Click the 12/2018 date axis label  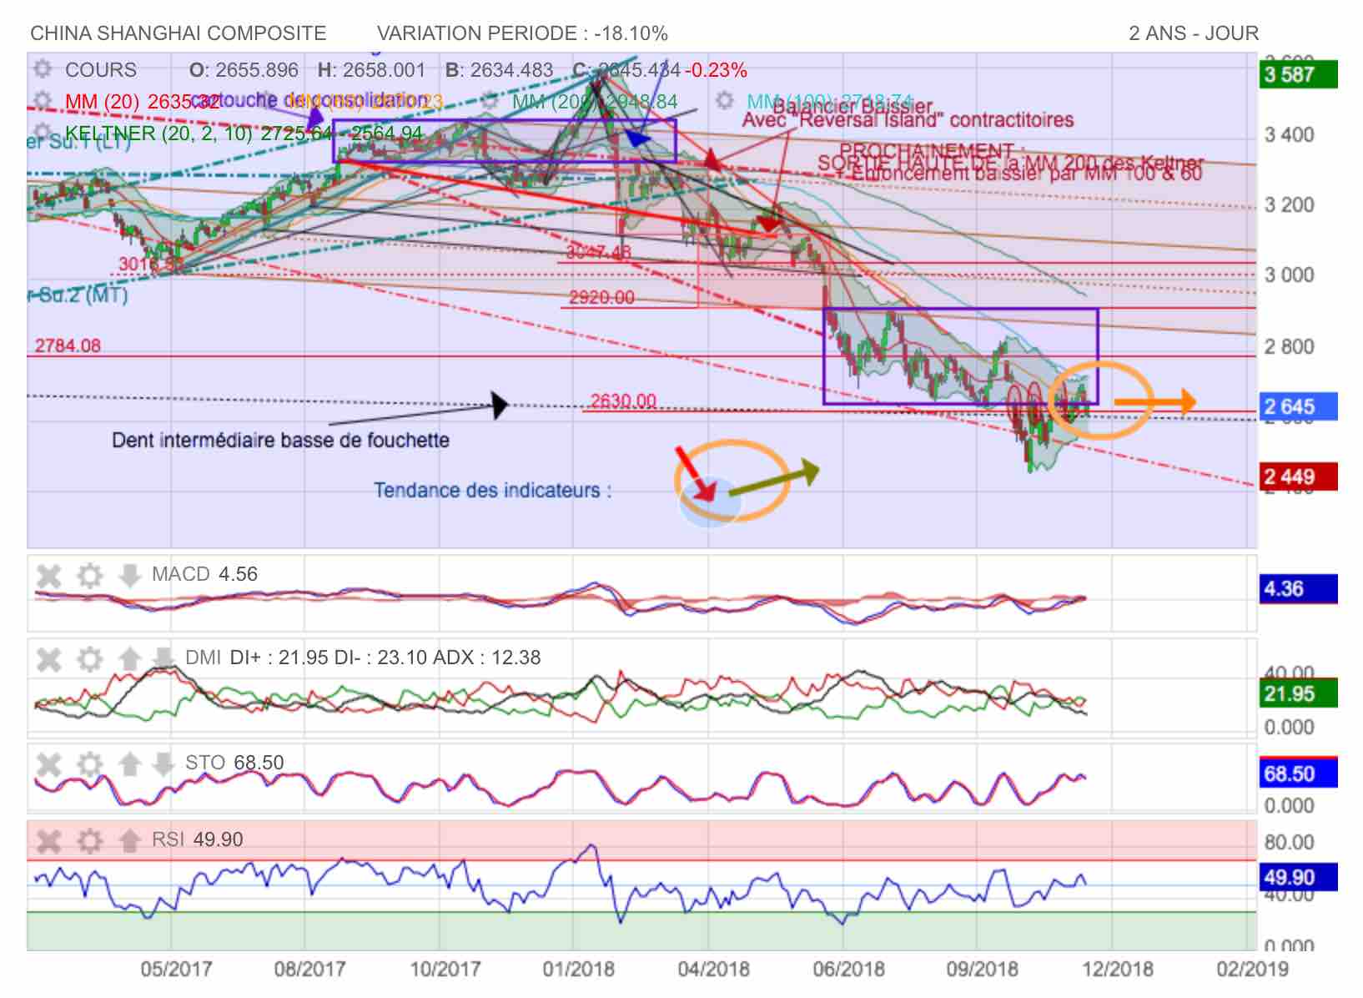1118,969
